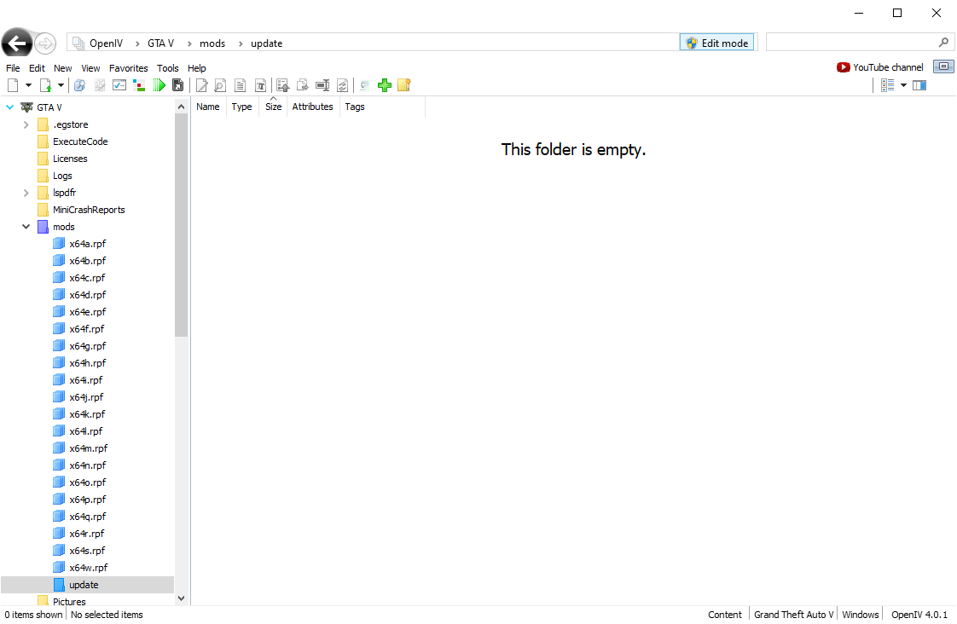Toggle Edit mode button
The image size is (957, 624).
point(717,43)
